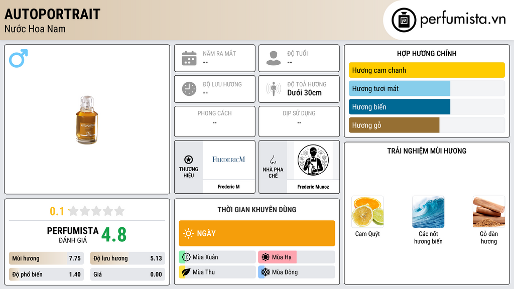Click the perfumista.vn site name text

[463, 20]
